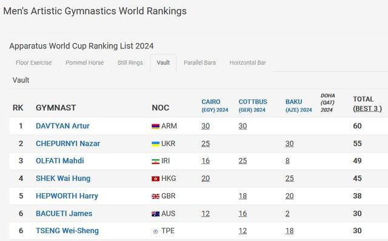Click the Ukraine flag icon
This screenshot has height=241, width=388.
coord(155,144)
